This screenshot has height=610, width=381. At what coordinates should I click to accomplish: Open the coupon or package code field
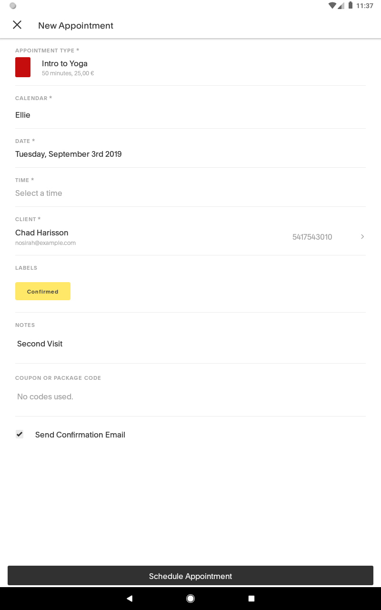190,396
